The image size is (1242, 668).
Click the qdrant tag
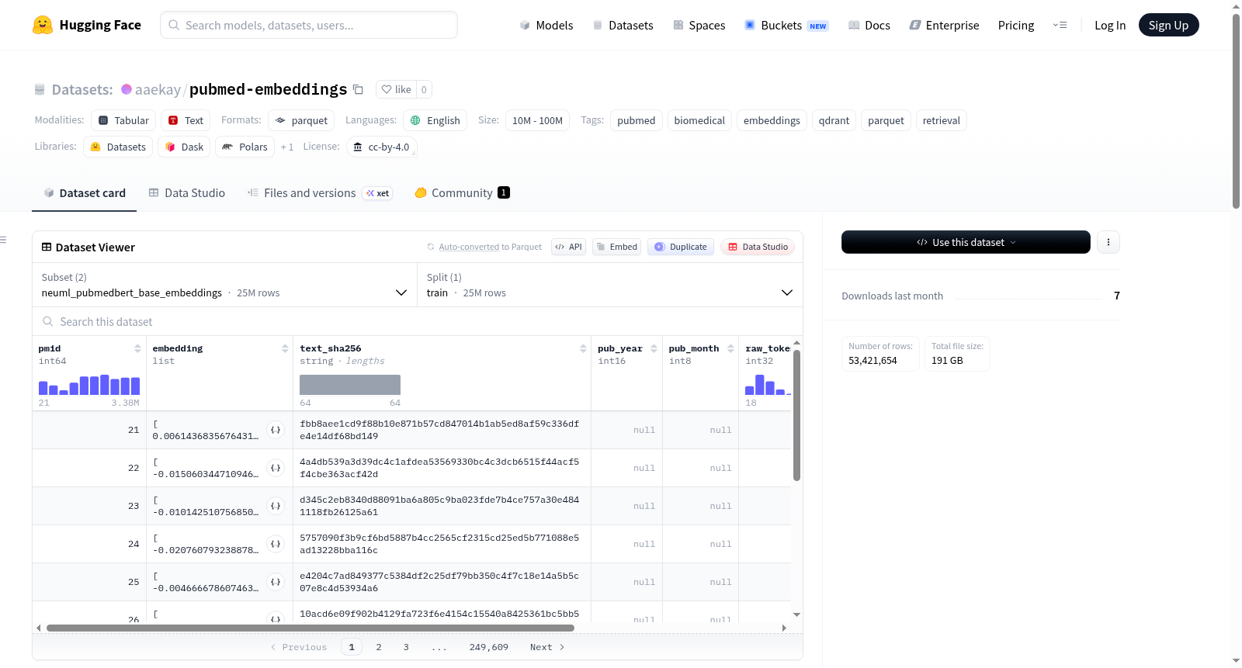tap(834, 120)
